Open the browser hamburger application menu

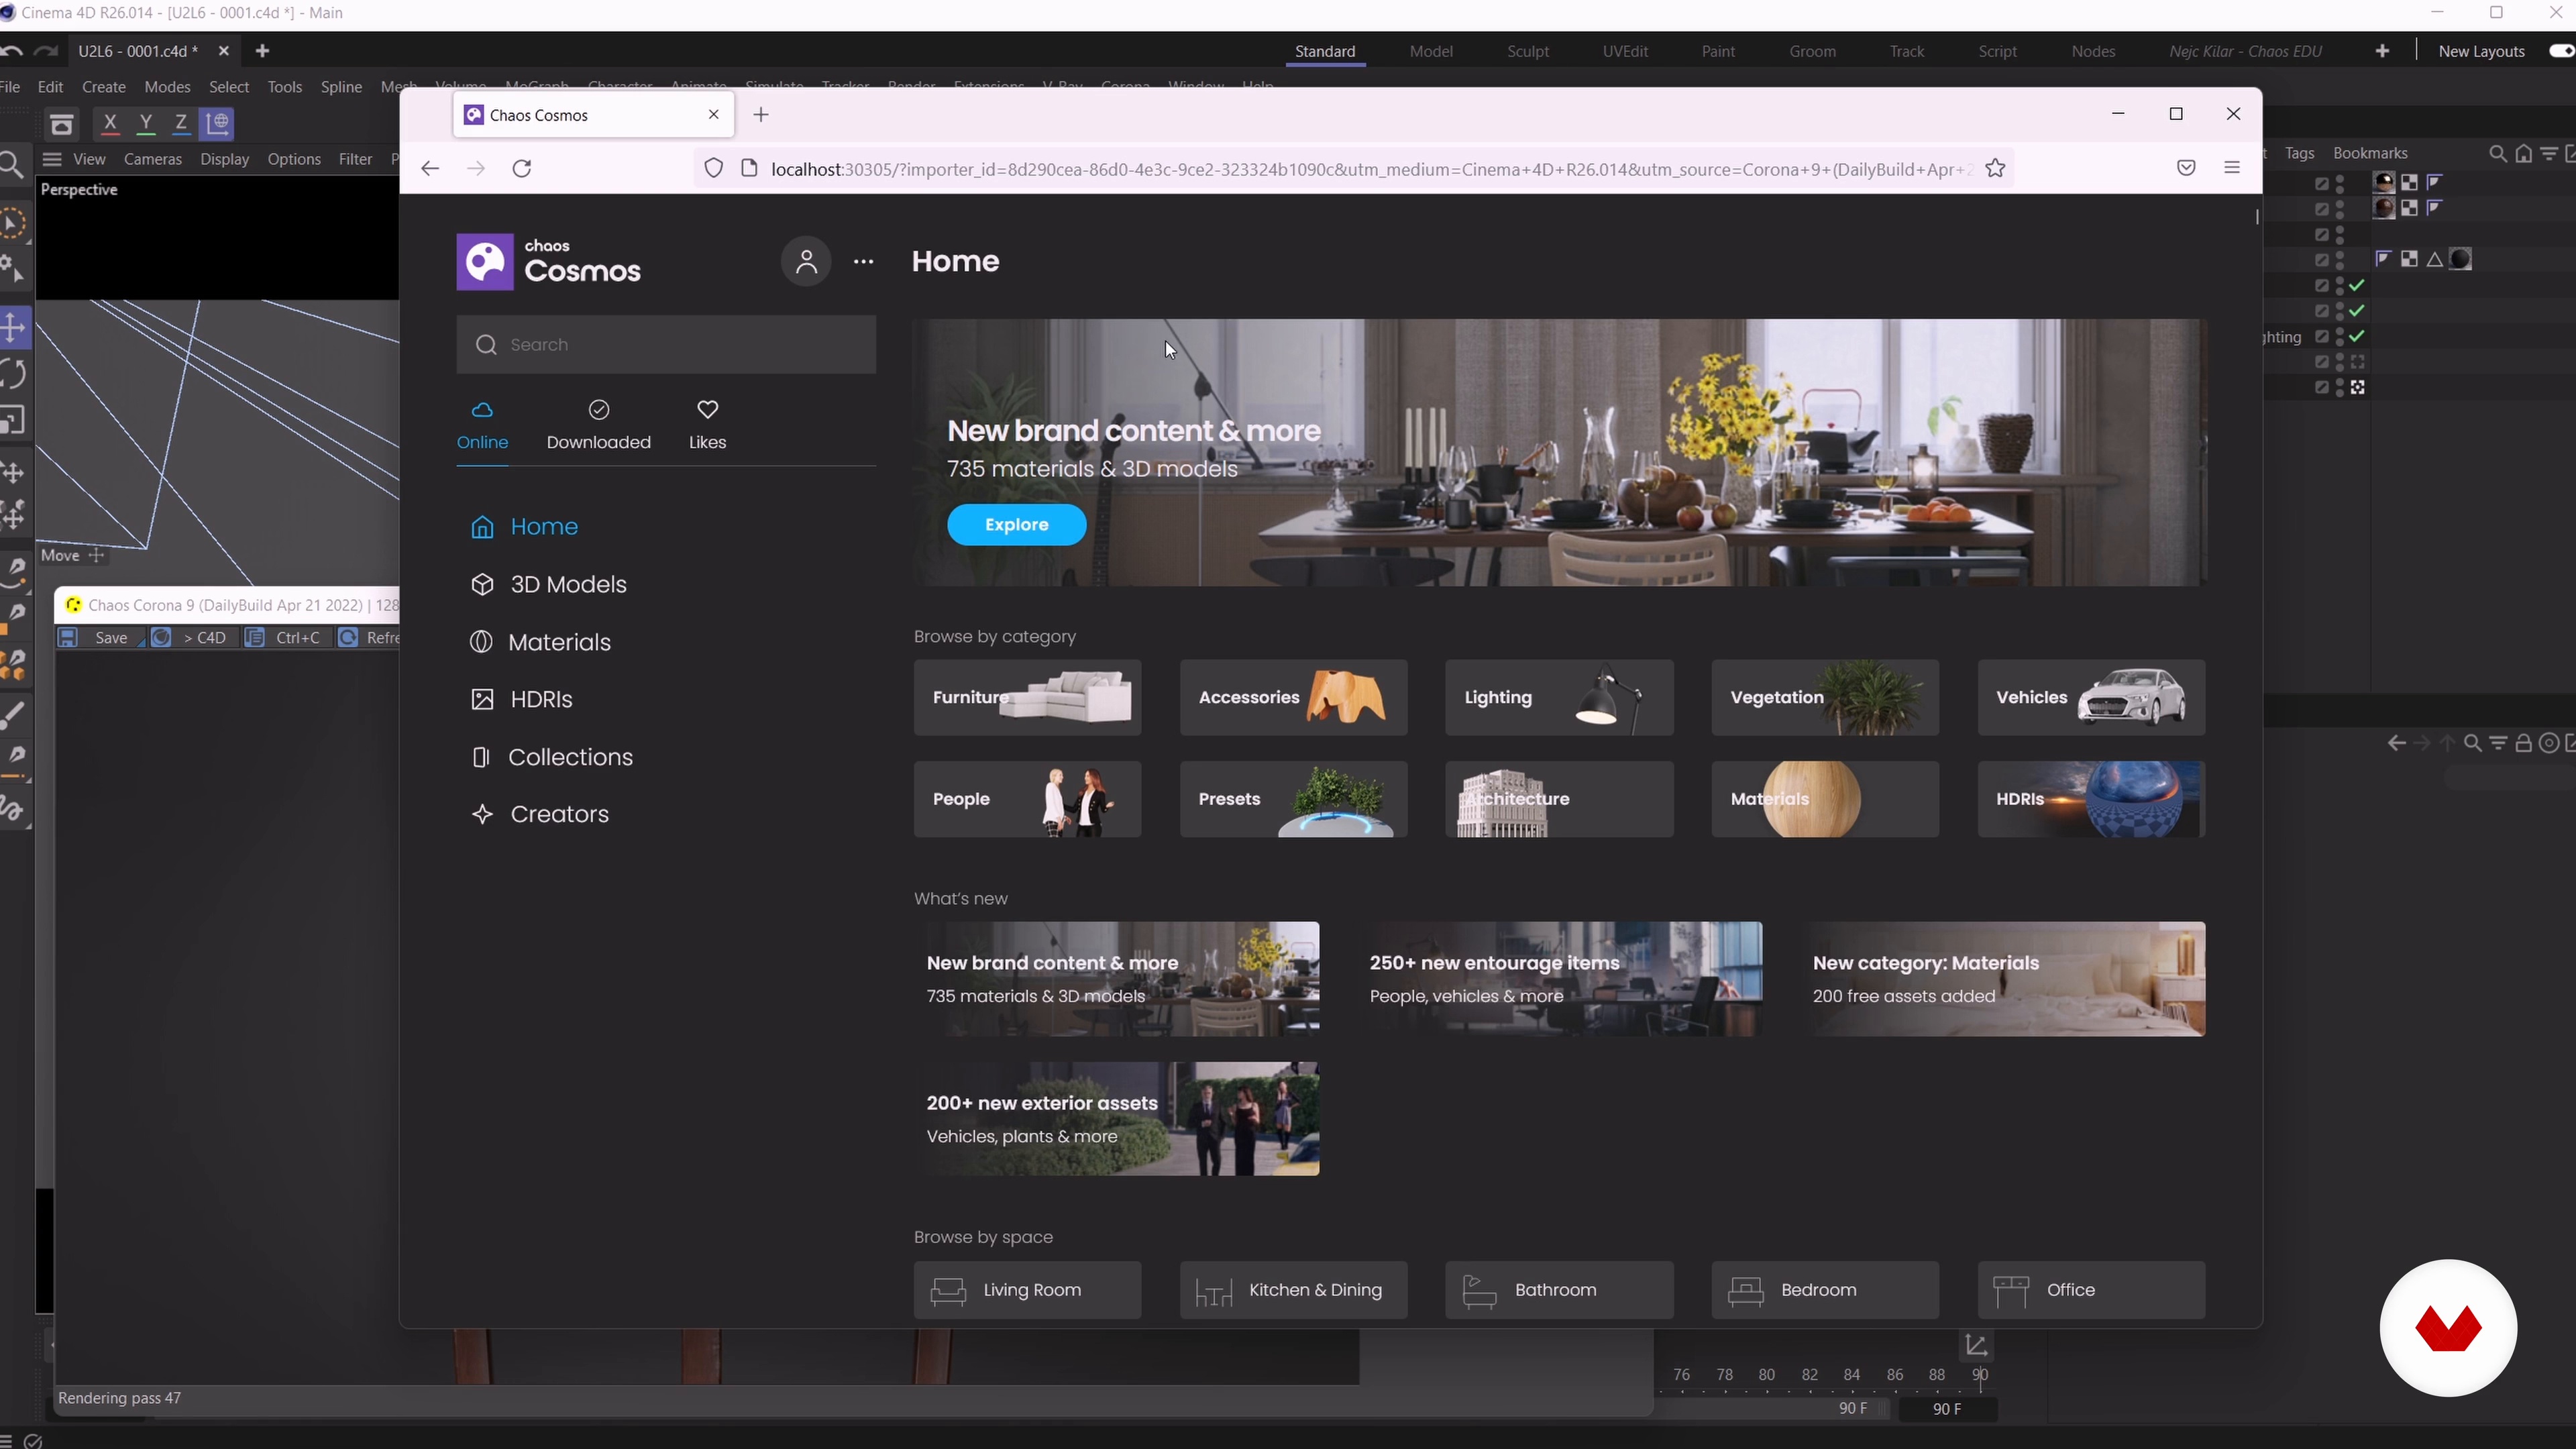[x=2232, y=168]
